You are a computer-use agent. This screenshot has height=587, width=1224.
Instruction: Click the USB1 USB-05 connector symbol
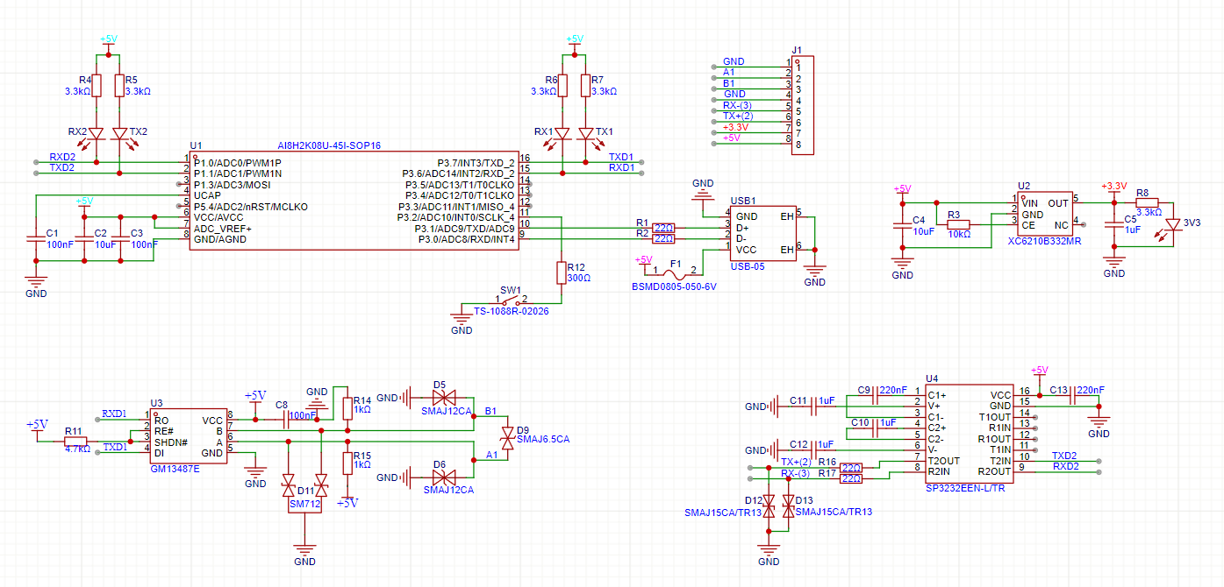762,232
